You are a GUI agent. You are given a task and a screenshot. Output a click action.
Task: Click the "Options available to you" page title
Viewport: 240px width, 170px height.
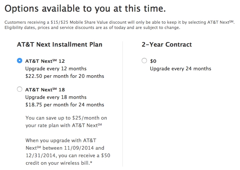tap(85, 8)
